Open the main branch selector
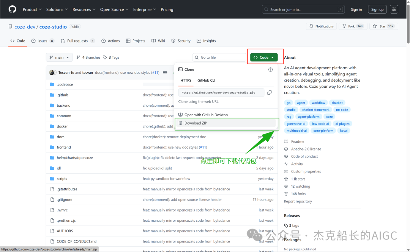Image resolution: width=410 pixels, height=252 pixels. [x=59, y=58]
